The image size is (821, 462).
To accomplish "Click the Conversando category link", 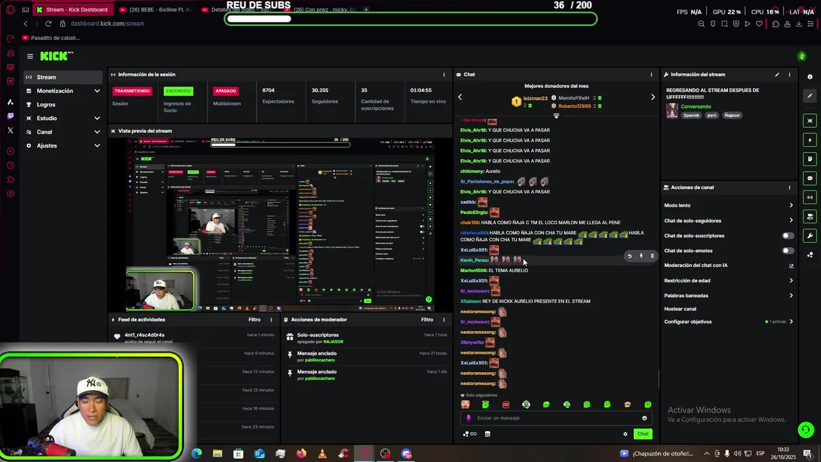I will pos(696,107).
